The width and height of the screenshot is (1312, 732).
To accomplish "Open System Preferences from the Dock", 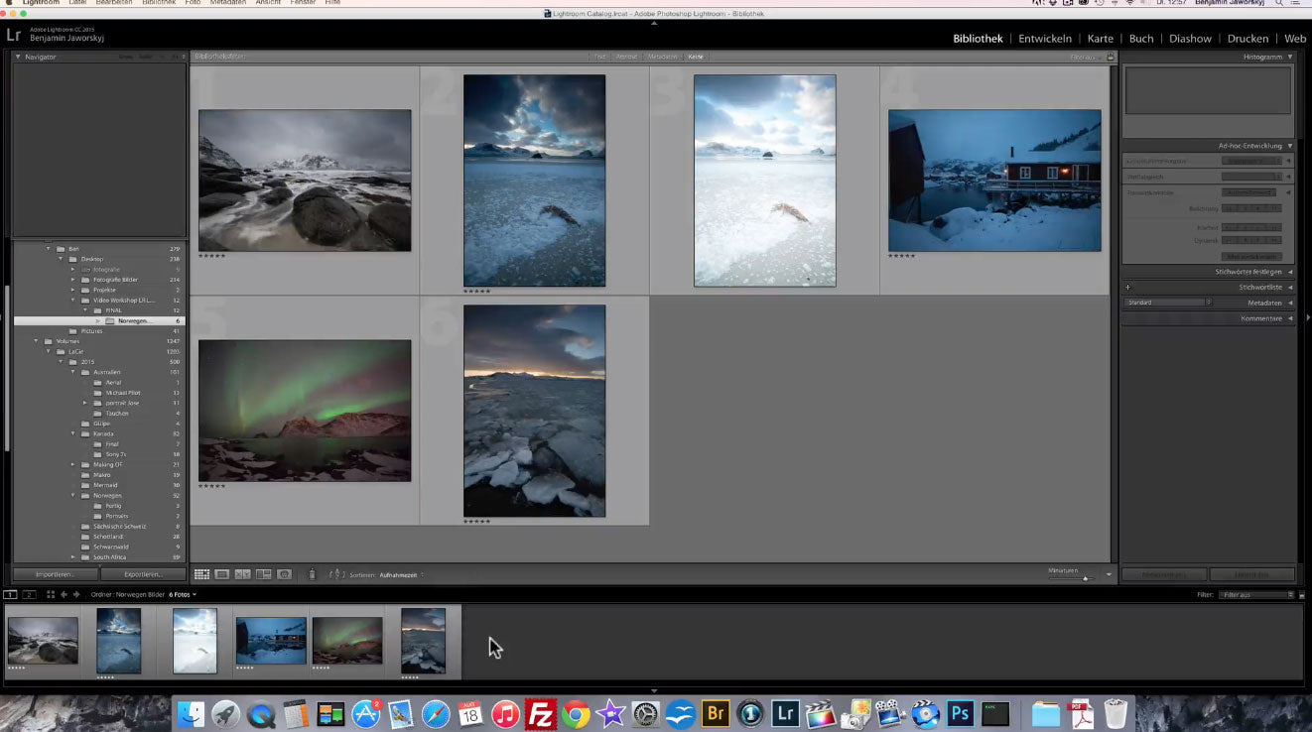I will coord(645,713).
